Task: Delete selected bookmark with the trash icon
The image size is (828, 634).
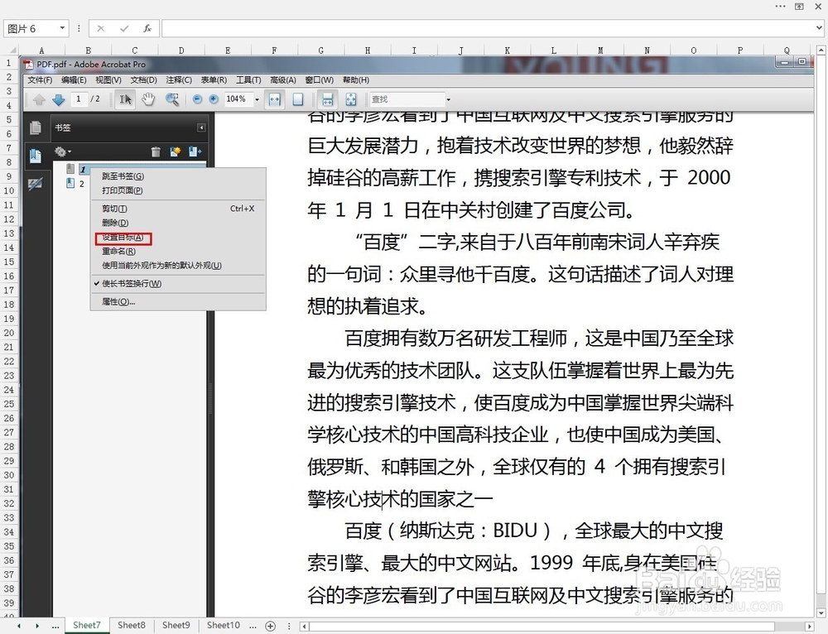Action: tap(156, 152)
